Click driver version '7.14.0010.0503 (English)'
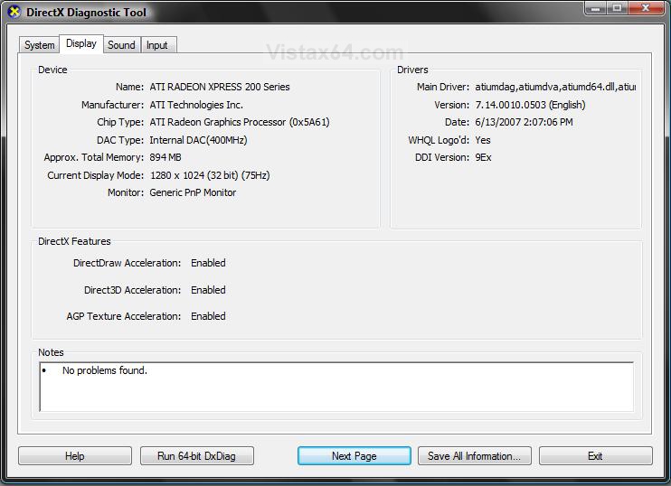 tap(530, 105)
